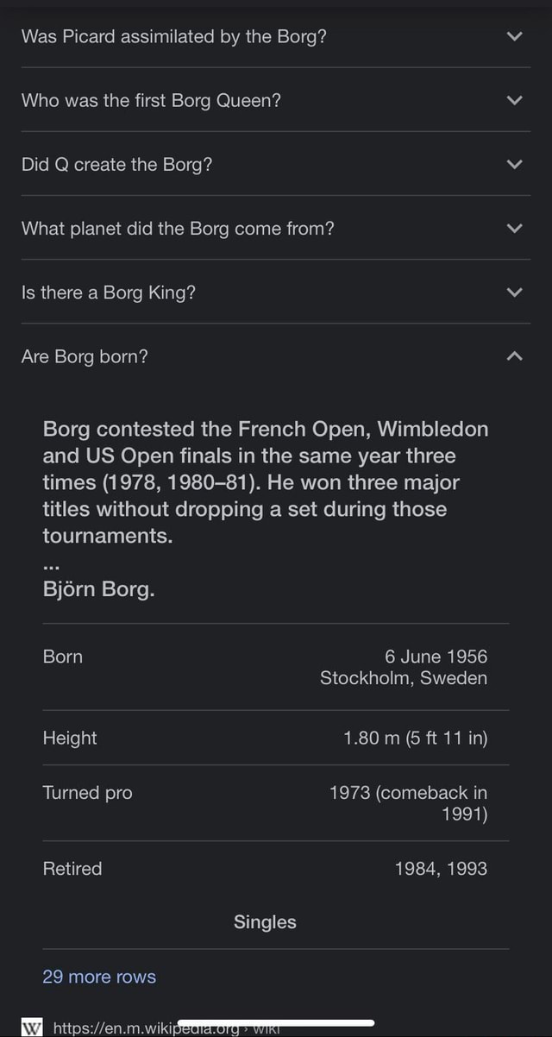552x1037 pixels.
Task: Select the 'Retired' row showing 1984, 1993
Action: pos(276,869)
